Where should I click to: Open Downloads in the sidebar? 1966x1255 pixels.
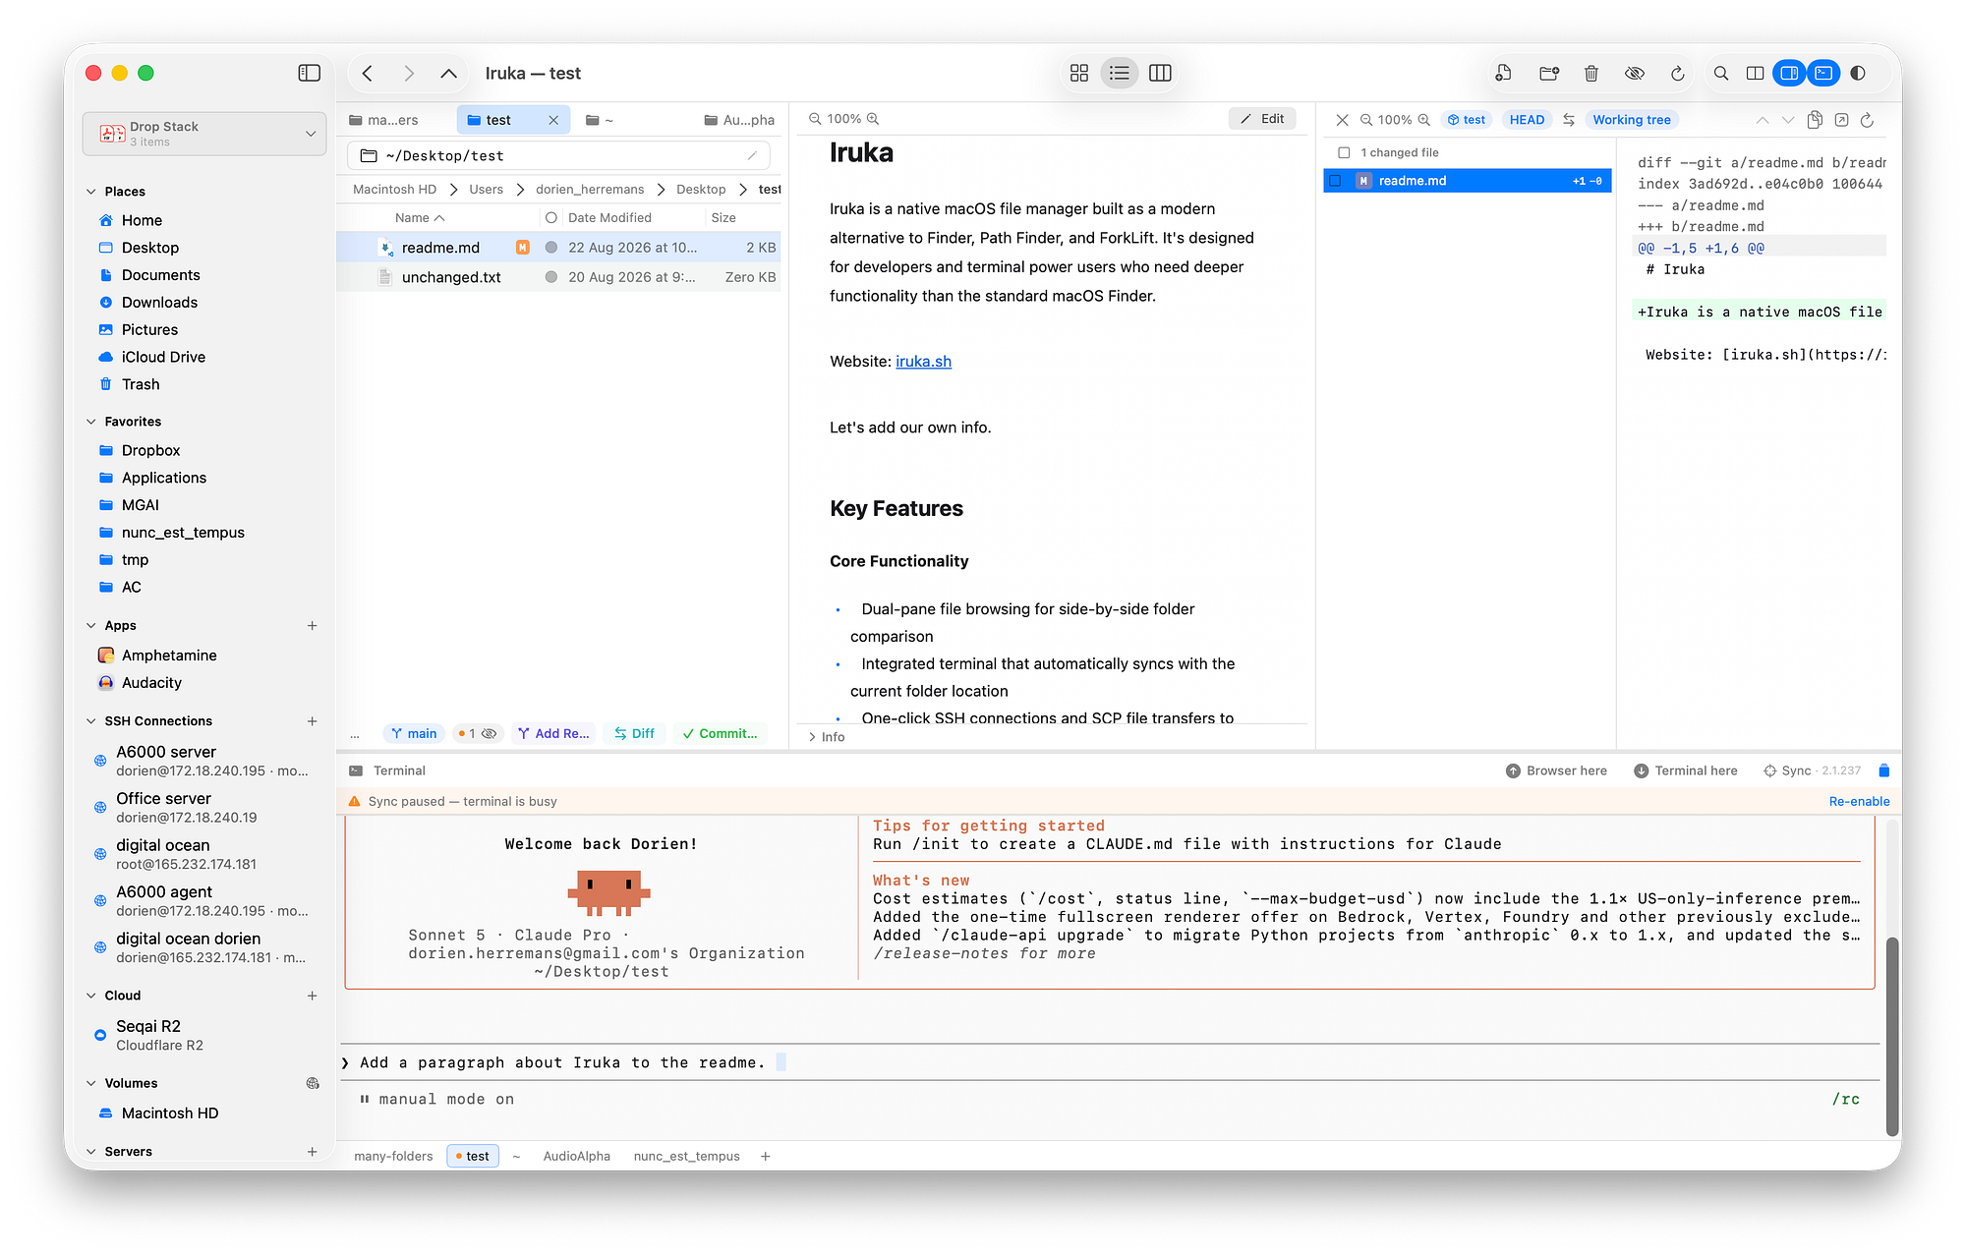(x=159, y=303)
